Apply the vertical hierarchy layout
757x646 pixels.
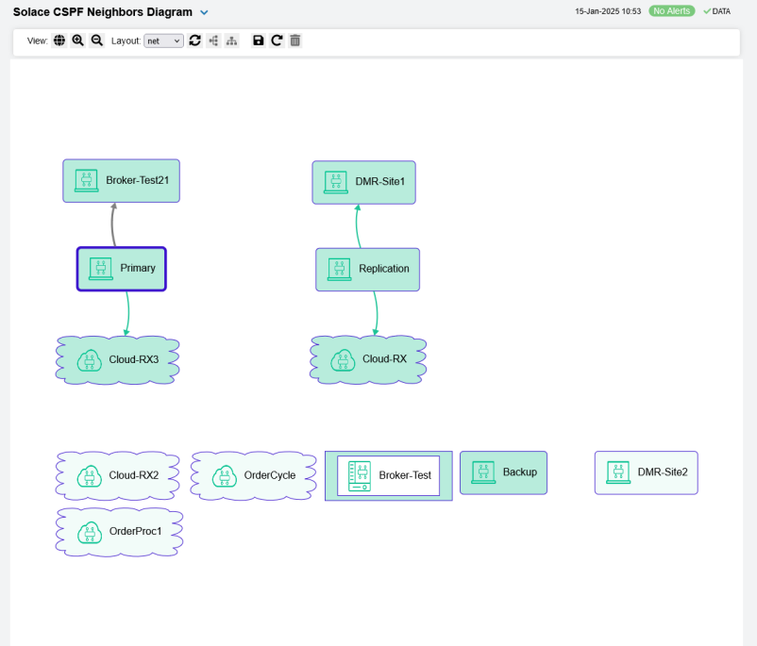click(x=231, y=41)
